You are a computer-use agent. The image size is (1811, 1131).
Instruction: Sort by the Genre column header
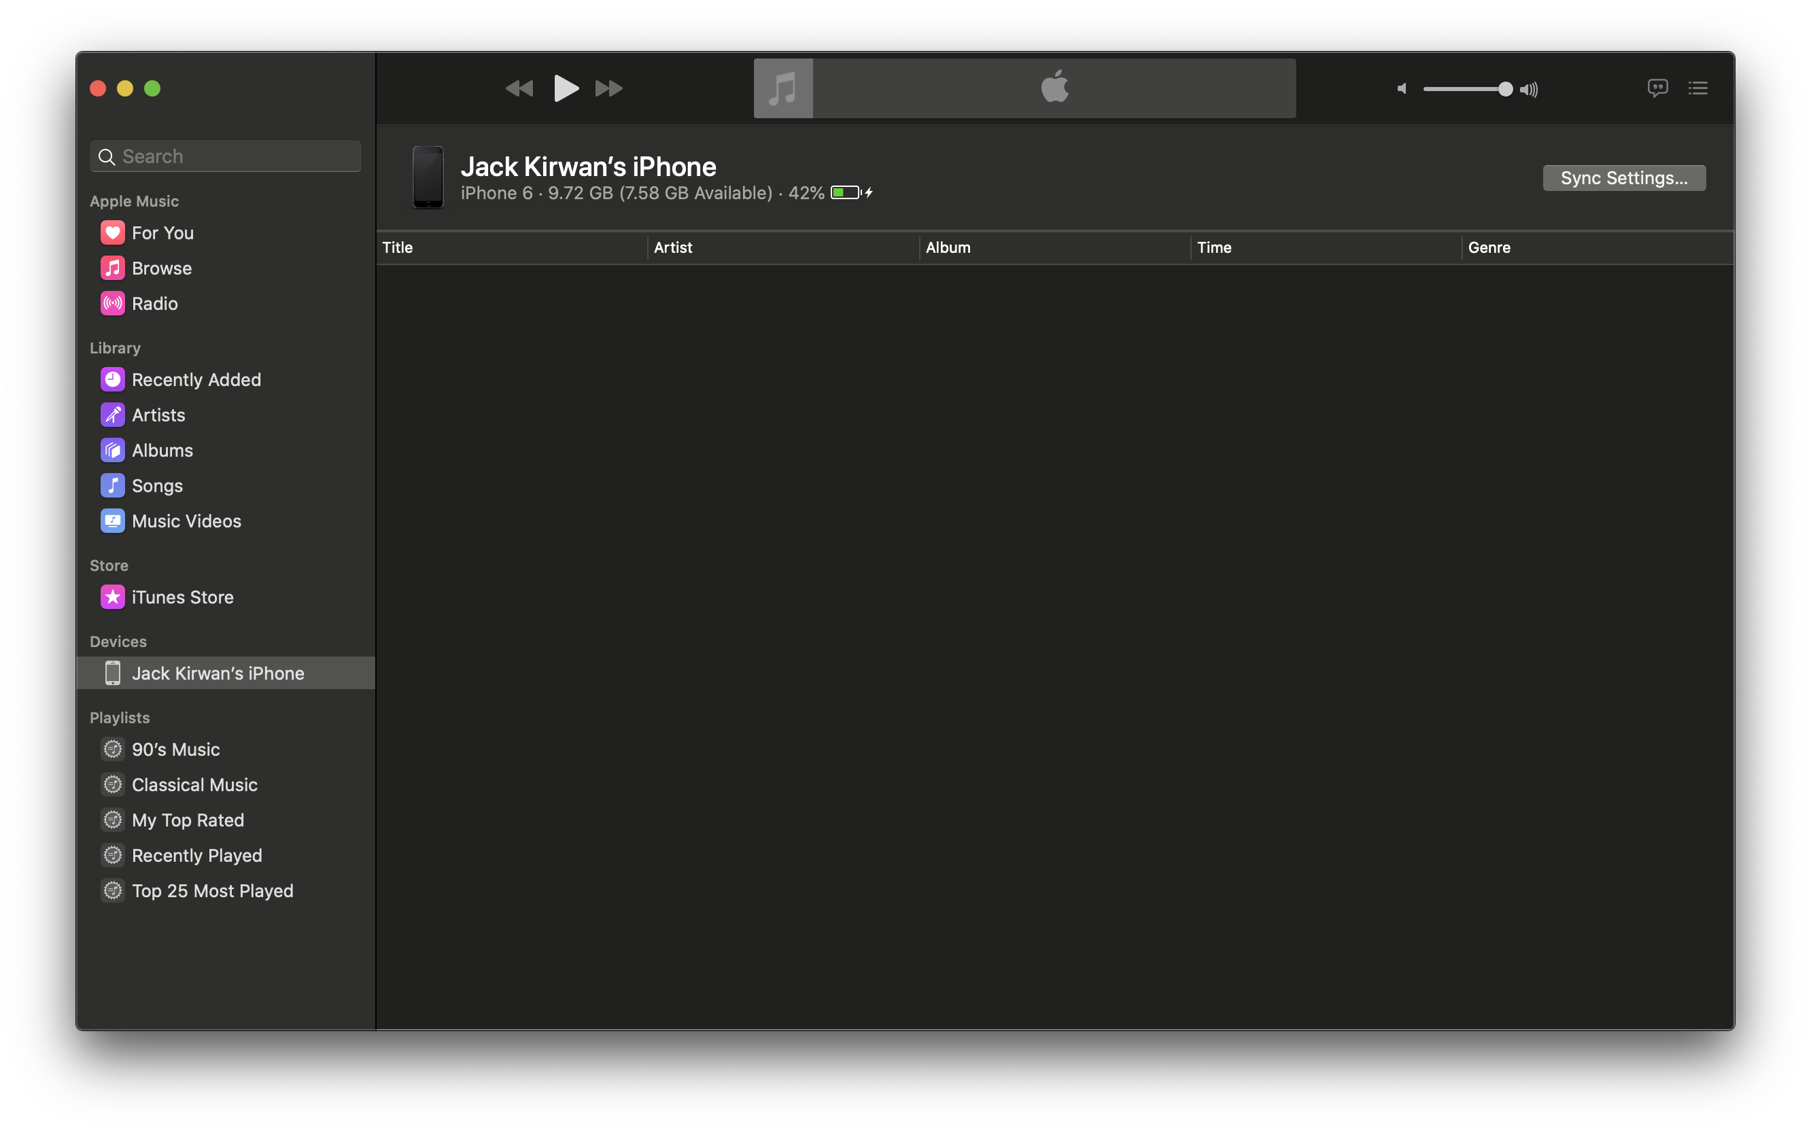[x=1598, y=247]
